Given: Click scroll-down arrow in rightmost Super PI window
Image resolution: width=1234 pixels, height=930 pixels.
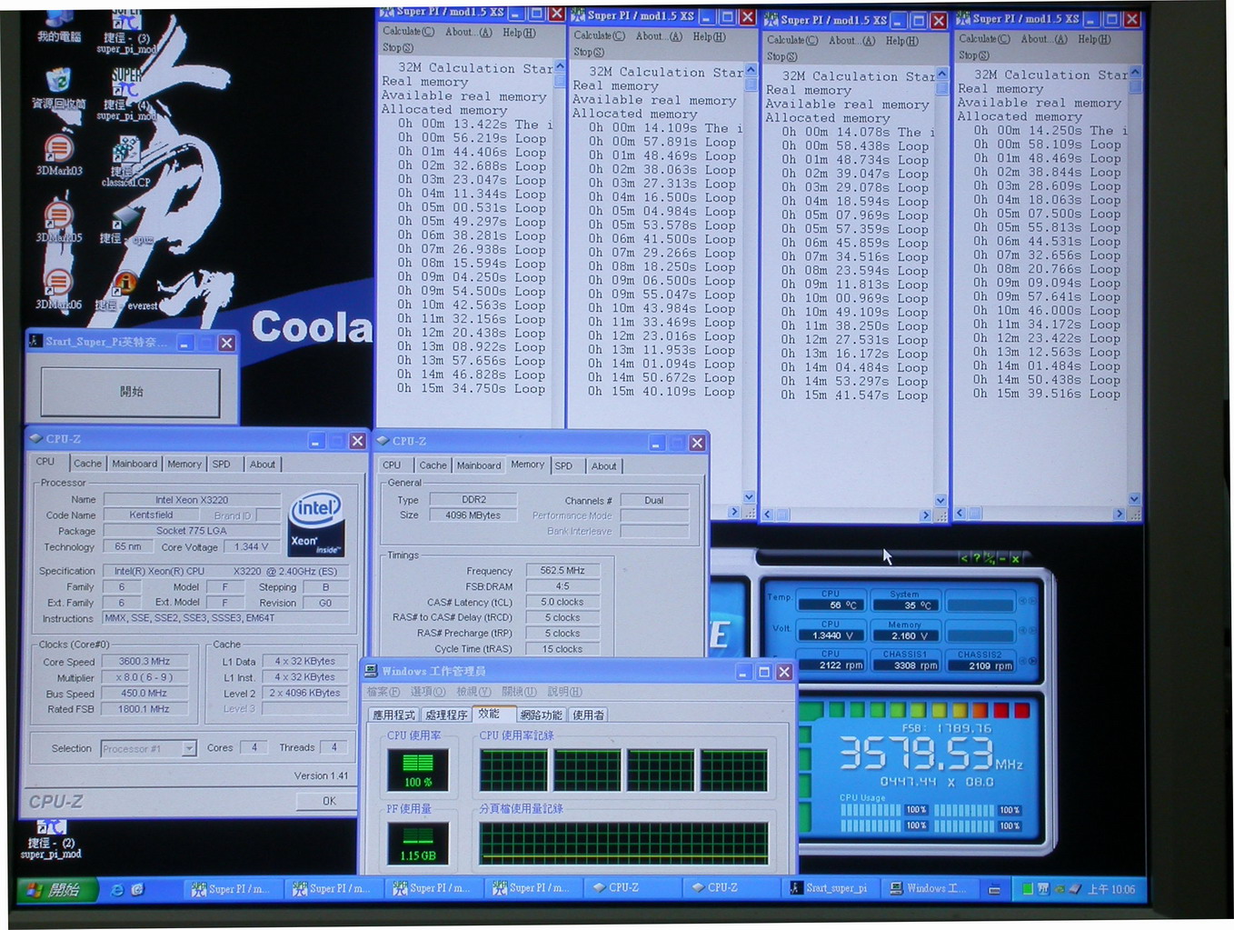Looking at the screenshot, I should pyautogui.click(x=1134, y=498).
